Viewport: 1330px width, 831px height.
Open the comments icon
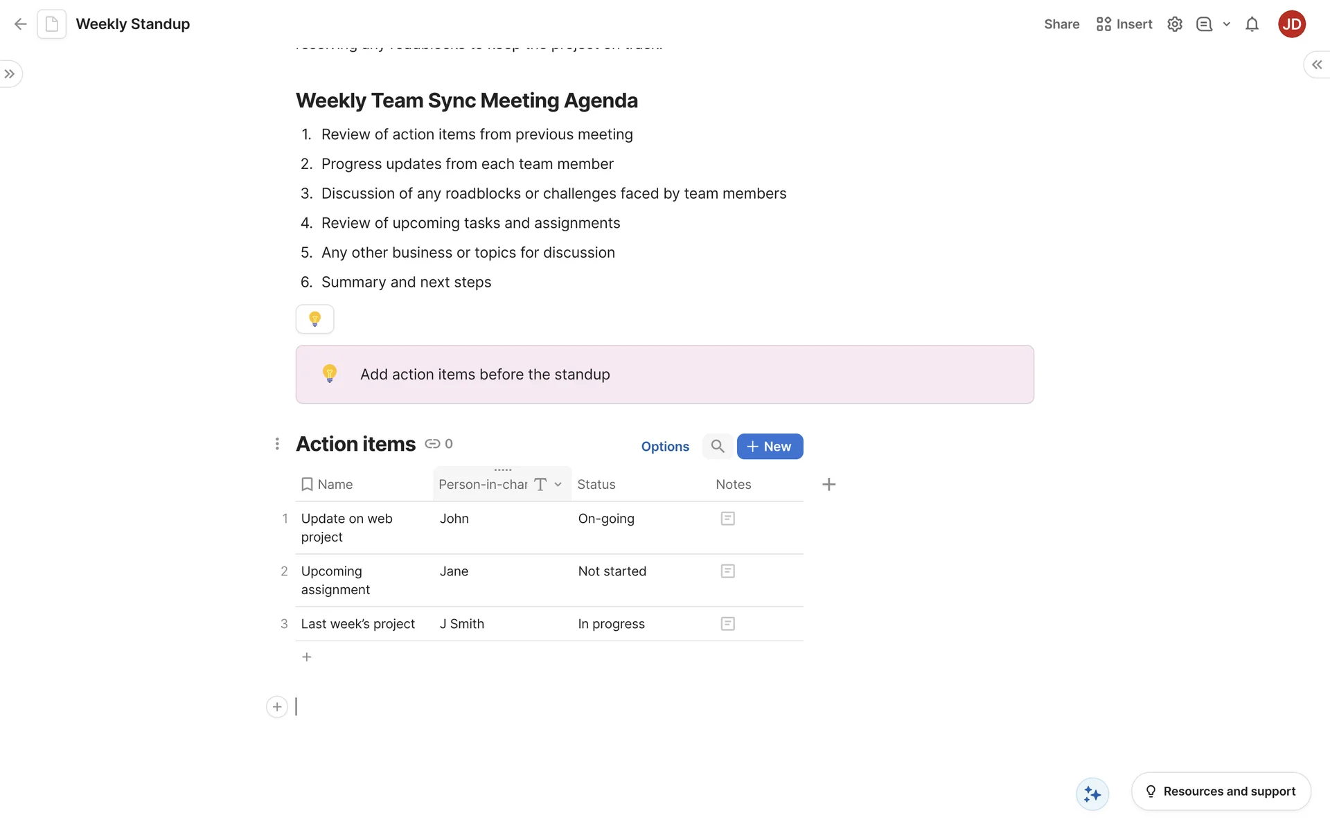(1204, 24)
